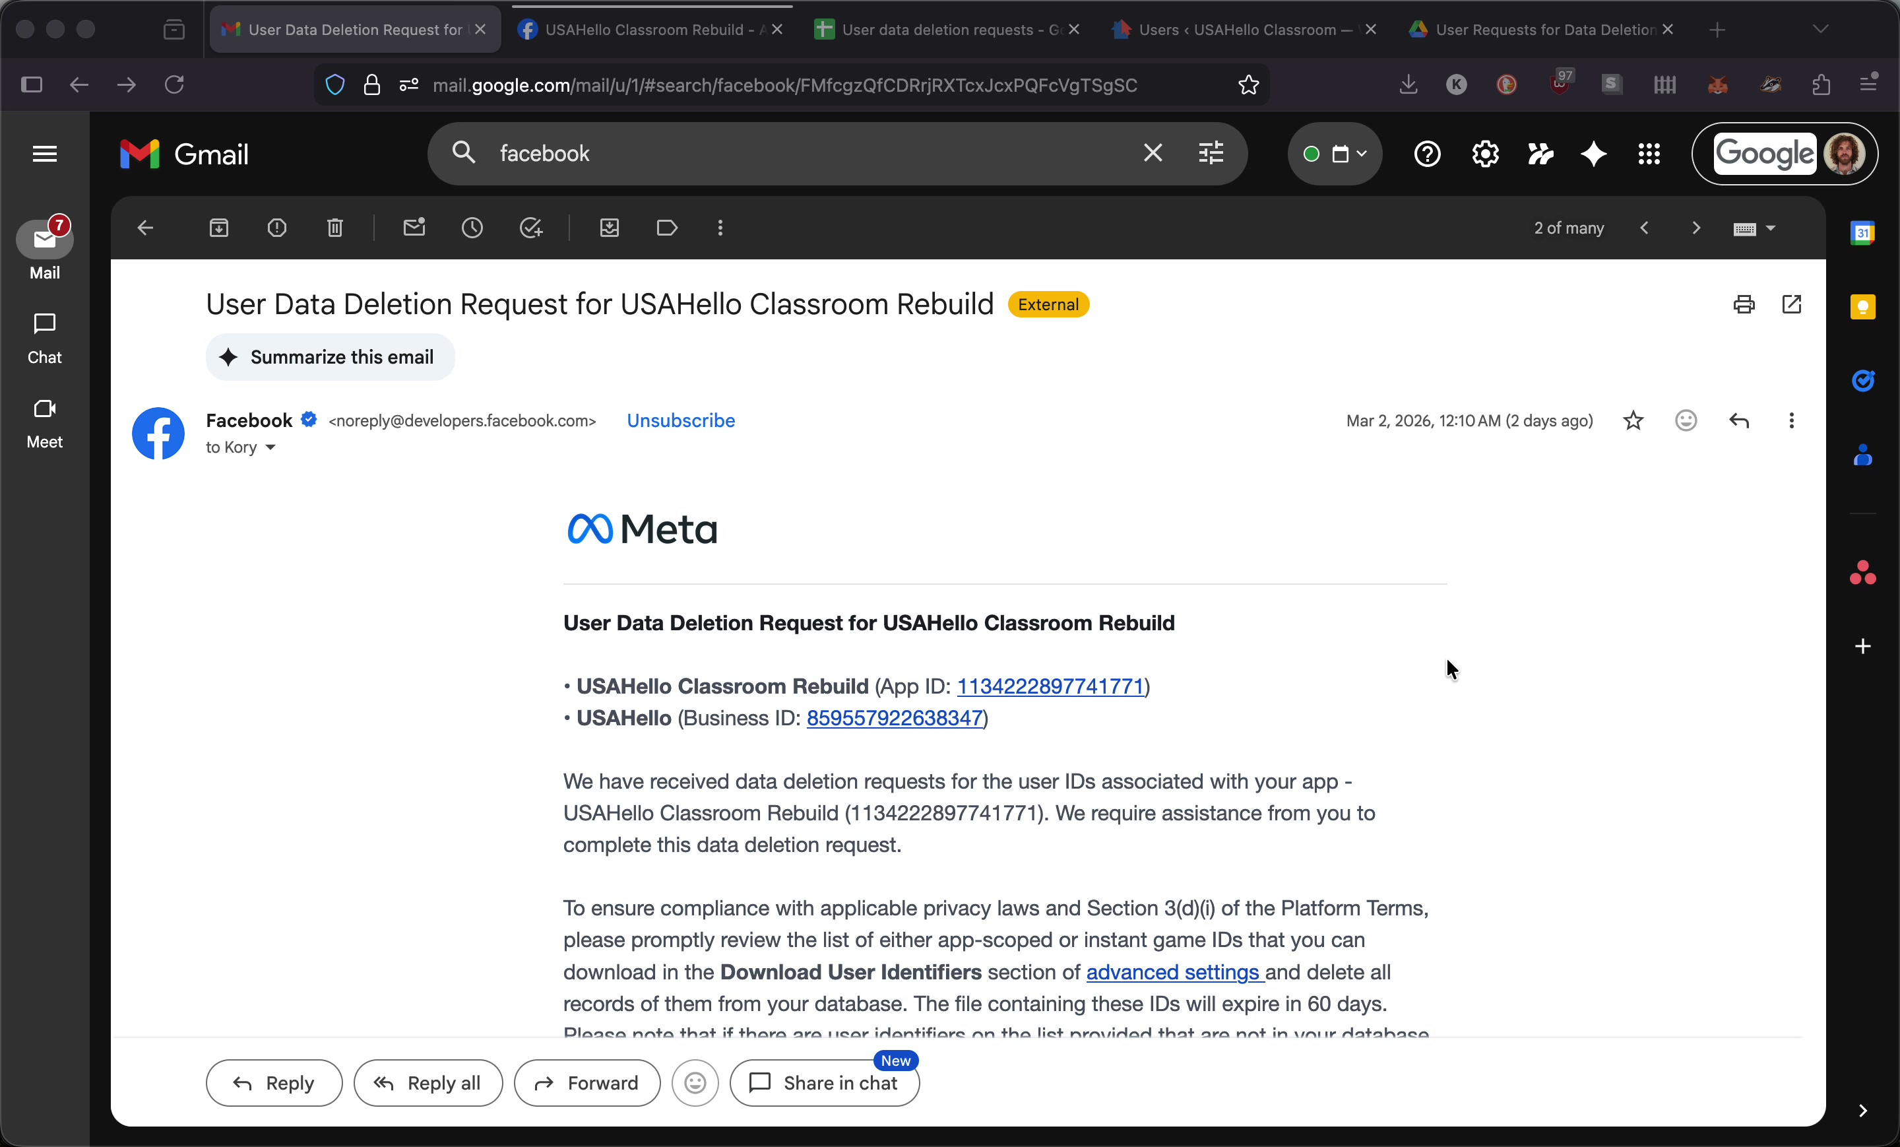Go to the older conversation

[x=1695, y=228]
